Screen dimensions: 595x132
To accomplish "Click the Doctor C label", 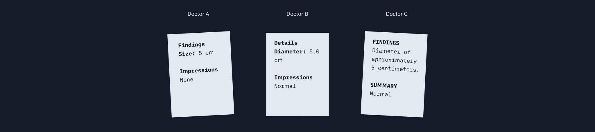I will click(x=397, y=14).
